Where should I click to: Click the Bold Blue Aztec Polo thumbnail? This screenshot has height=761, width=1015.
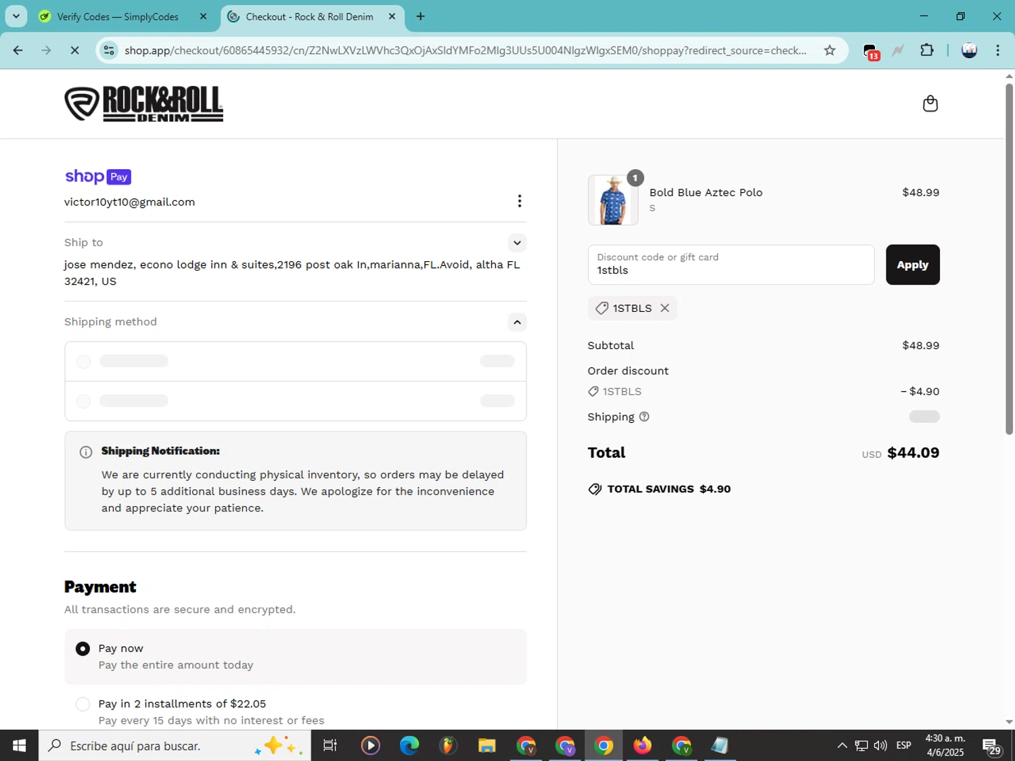(x=613, y=200)
